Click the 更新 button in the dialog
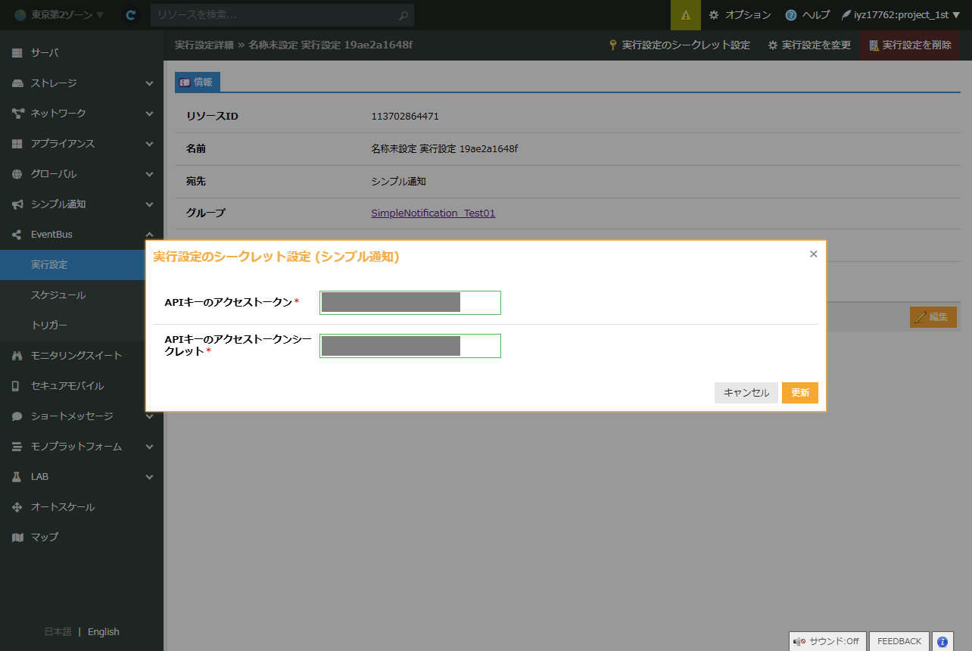The image size is (972, 651). (799, 393)
